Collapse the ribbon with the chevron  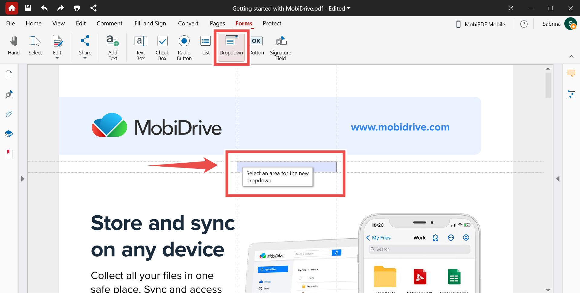[571, 56]
